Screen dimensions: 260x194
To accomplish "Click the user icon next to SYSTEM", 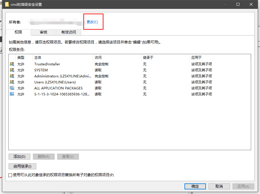I will [12, 70].
